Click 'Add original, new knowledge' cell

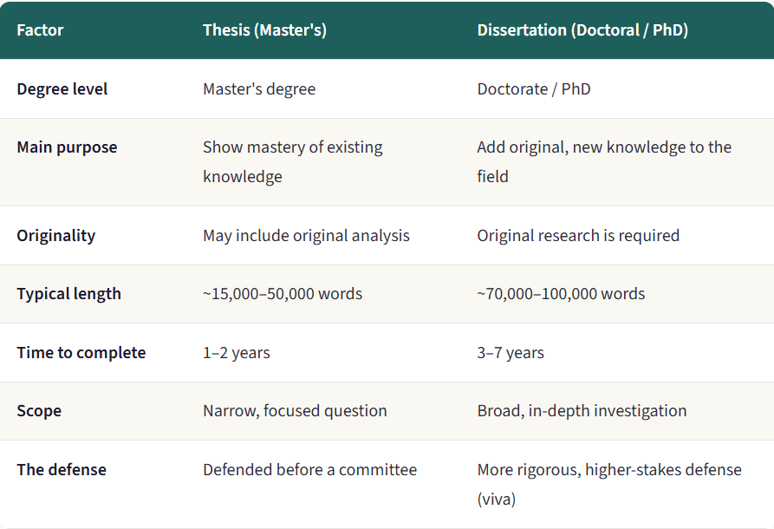point(604,161)
